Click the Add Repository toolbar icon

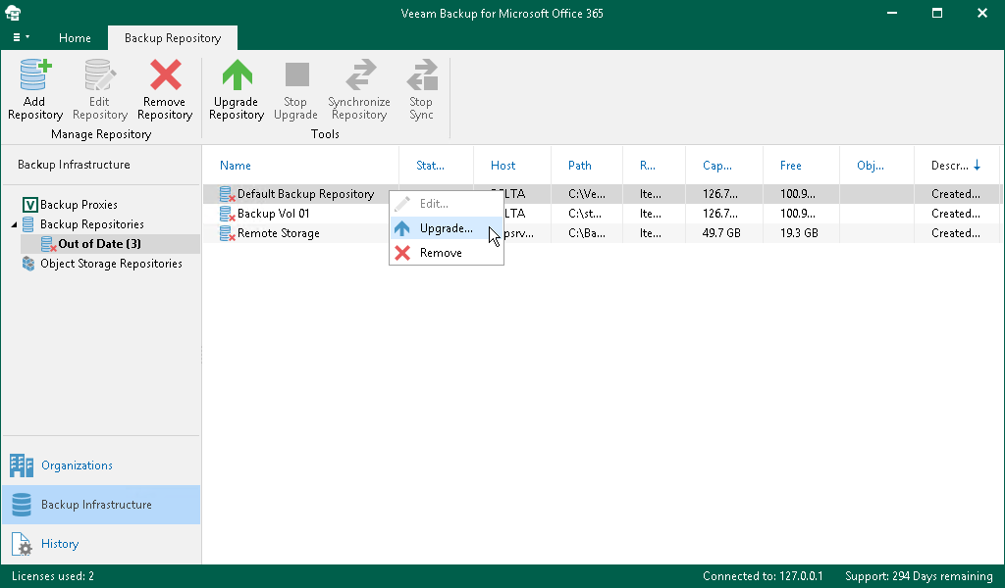tap(35, 74)
